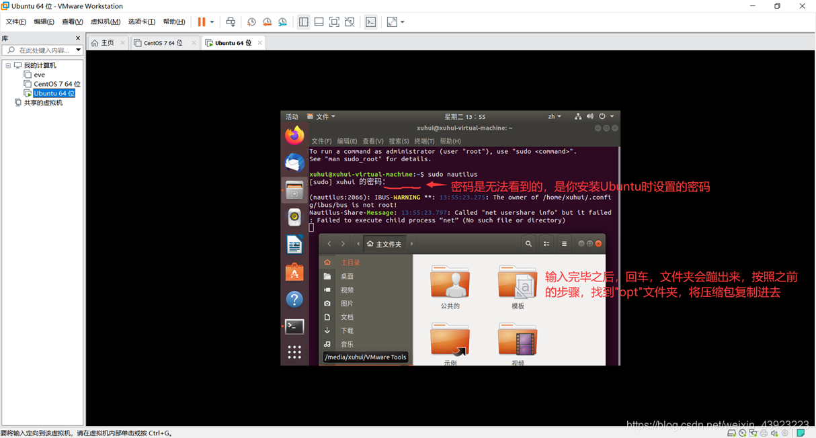Image resolution: width=816 pixels, height=438 pixels.
Task: Go forward in the file manager
Action: click(x=343, y=244)
